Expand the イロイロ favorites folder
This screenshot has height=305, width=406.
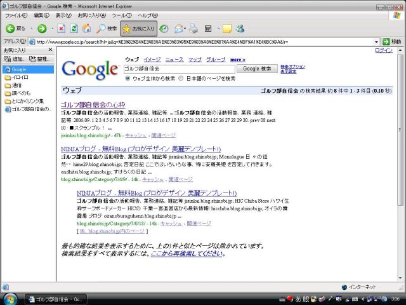[x=16, y=78]
